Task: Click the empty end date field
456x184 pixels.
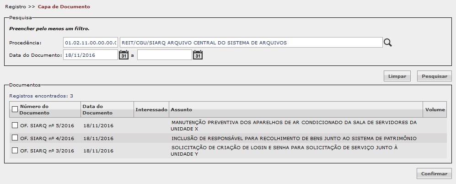Action: (x=165, y=55)
